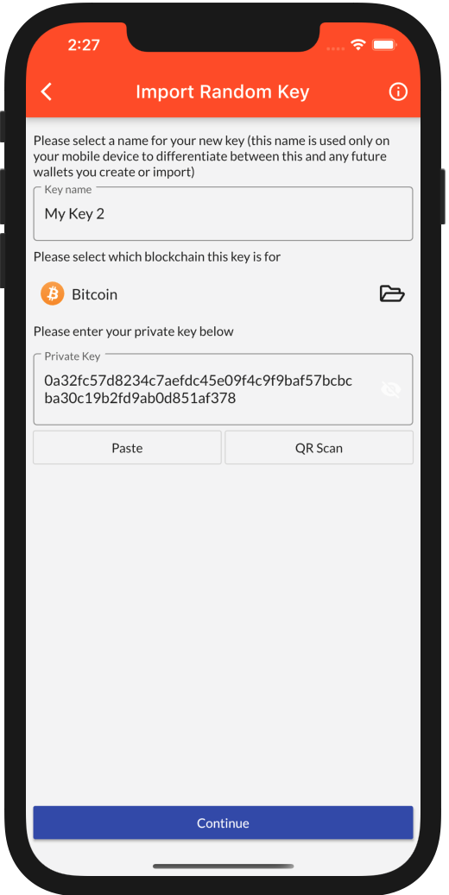This screenshot has width=449, height=895.
Task: Tap the battery status icon
Action: [x=384, y=45]
